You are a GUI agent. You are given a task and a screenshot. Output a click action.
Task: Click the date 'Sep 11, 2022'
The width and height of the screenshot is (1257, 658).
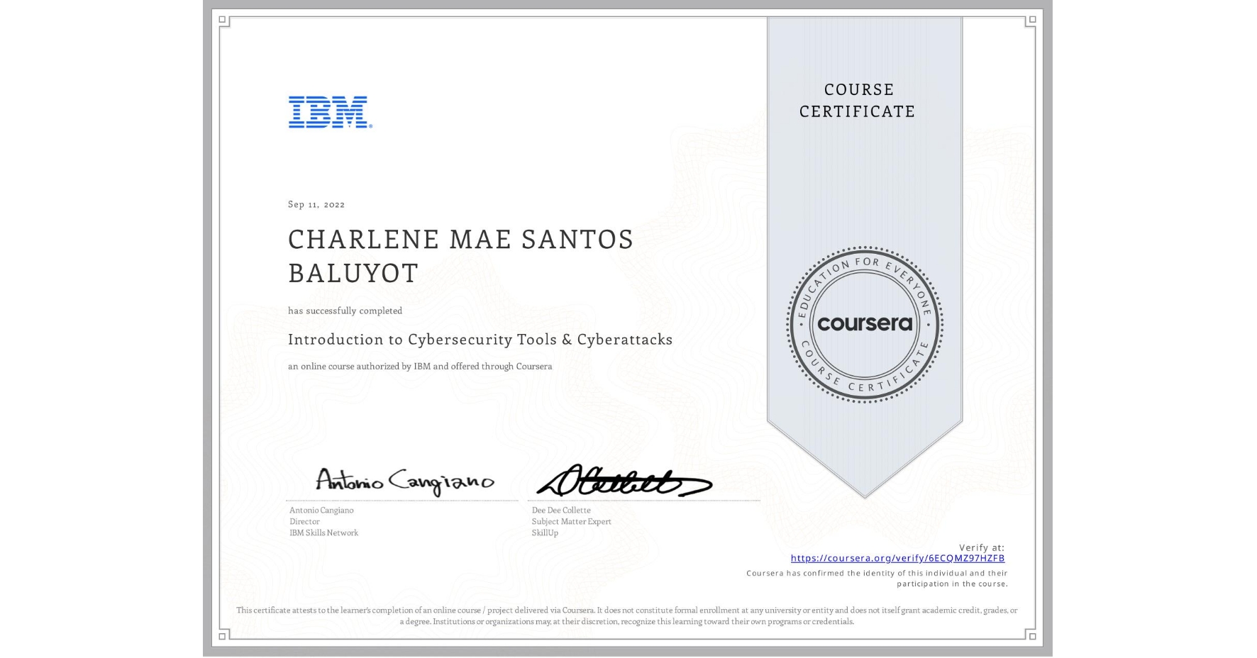pyautogui.click(x=316, y=204)
